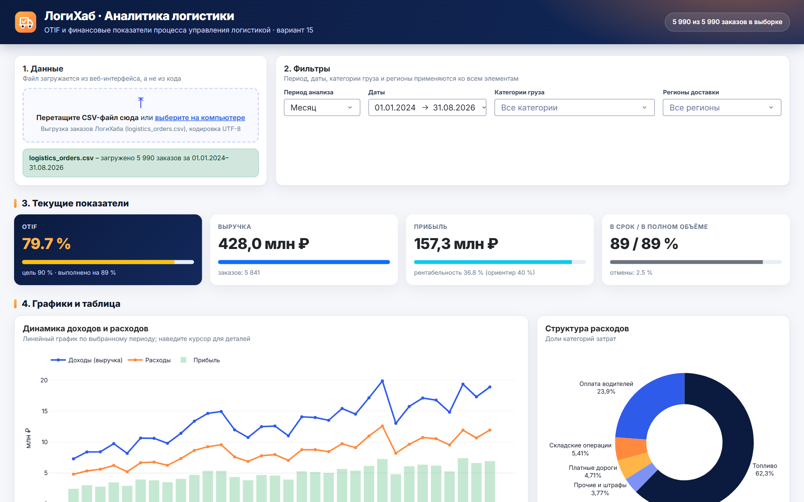This screenshot has width=804, height=502.
Task: Click the peak point of the revenue line
Action: pyautogui.click(x=382, y=381)
